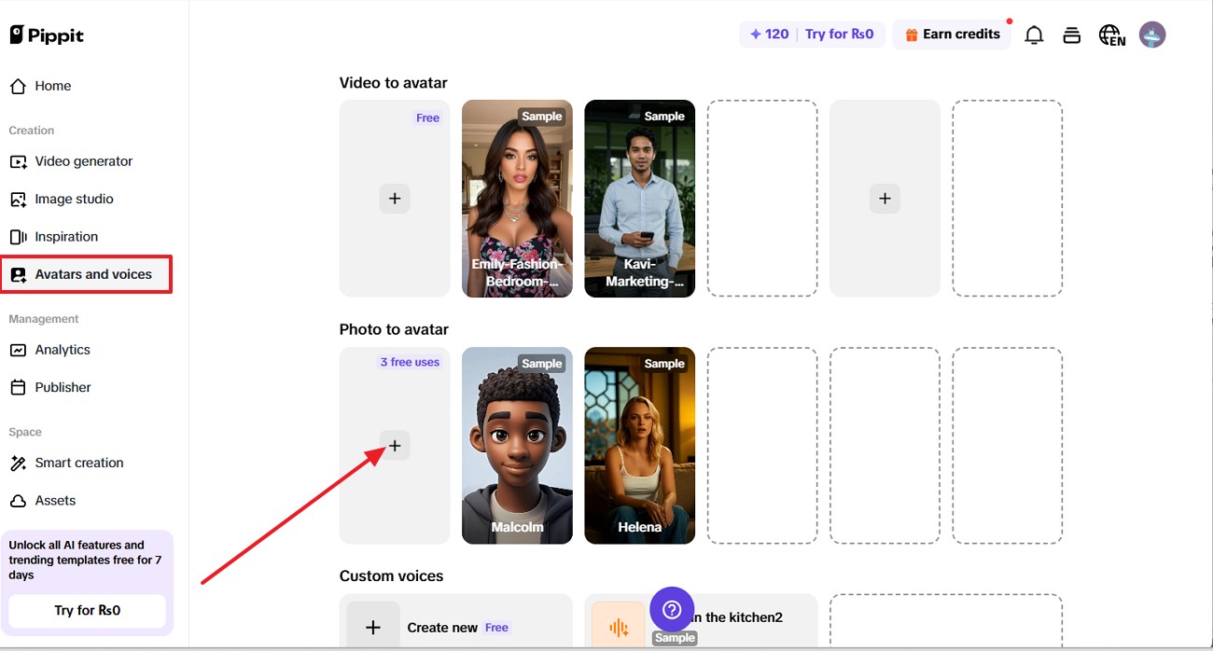This screenshot has height=651, width=1213.
Task: Click Try for Rs0 in the top bar
Action: [839, 35]
